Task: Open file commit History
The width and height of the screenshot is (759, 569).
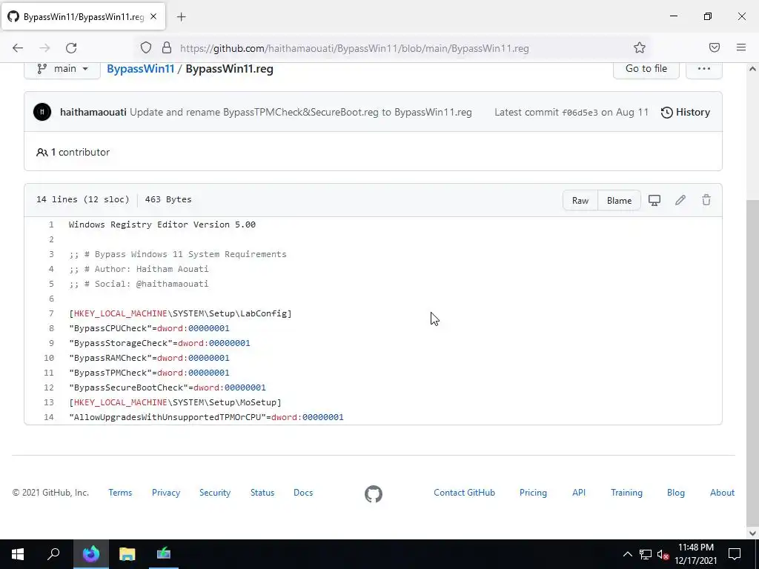Action: pyautogui.click(x=686, y=113)
